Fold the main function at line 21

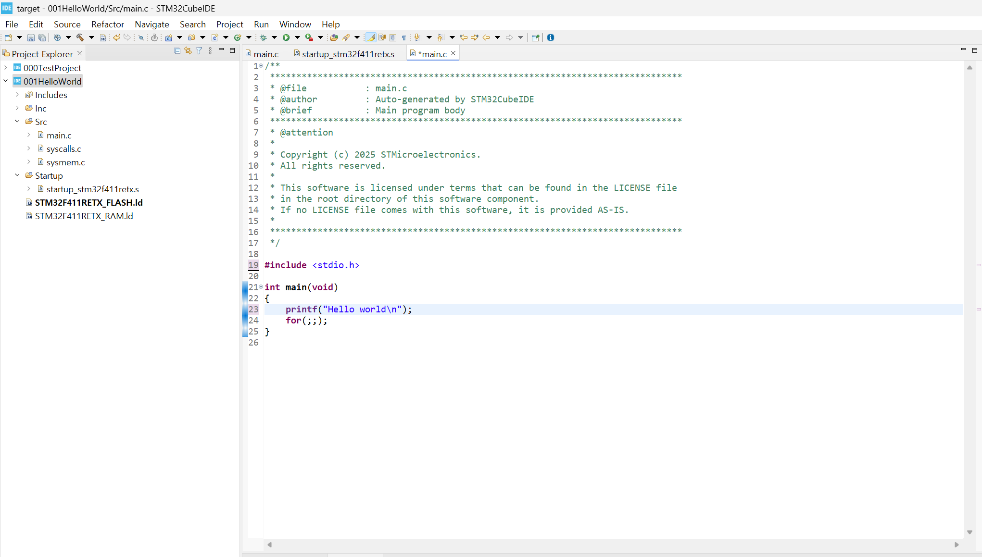(x=261, y=287)
